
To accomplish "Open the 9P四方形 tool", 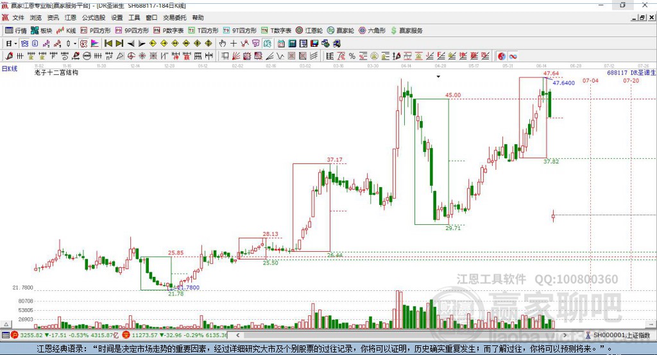I will point(132,31).
